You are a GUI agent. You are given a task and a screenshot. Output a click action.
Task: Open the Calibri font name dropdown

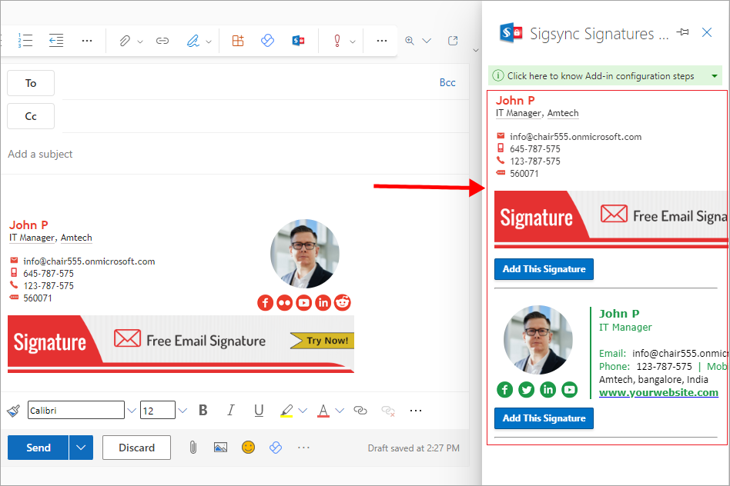pyautogui.click(x=132, y=411)
